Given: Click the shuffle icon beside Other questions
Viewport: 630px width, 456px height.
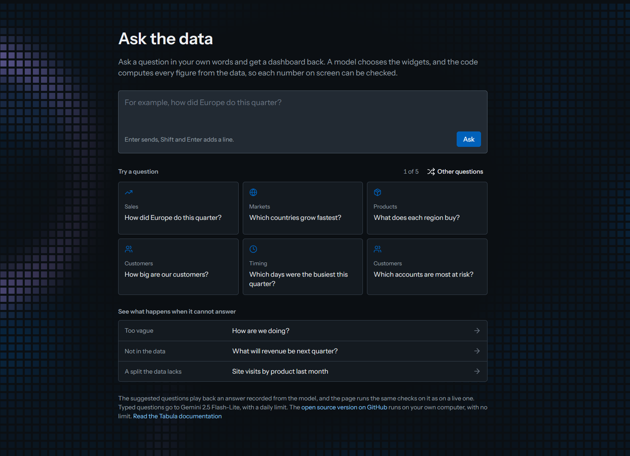Looking at the screenshot, I should tap(431, 172).
